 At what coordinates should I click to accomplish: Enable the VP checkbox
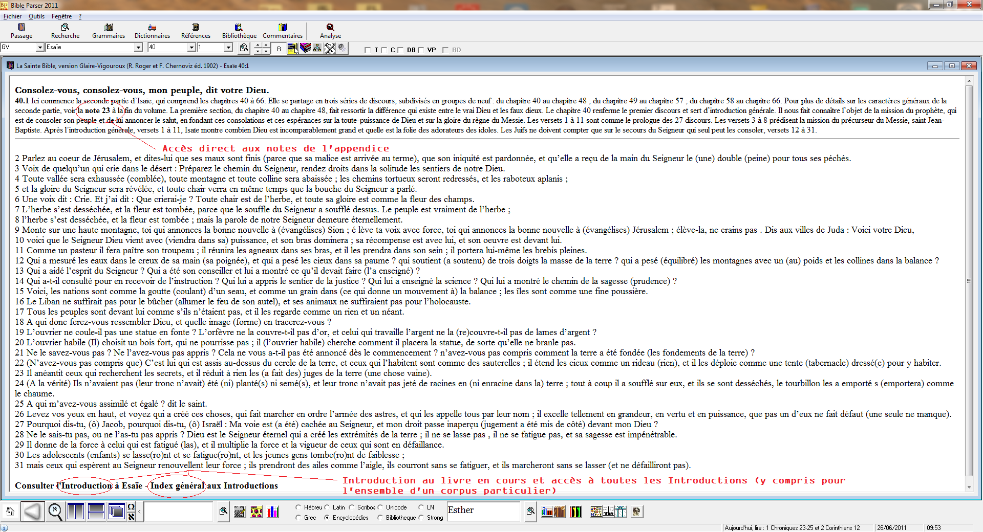[x=421, y=50]
